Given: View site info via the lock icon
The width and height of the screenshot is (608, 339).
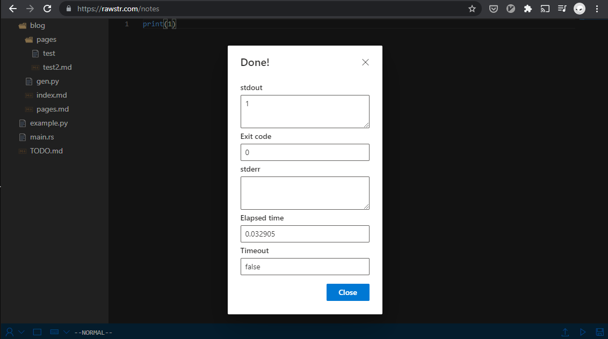Looking at the screenshot, I should tap(69, 9).
